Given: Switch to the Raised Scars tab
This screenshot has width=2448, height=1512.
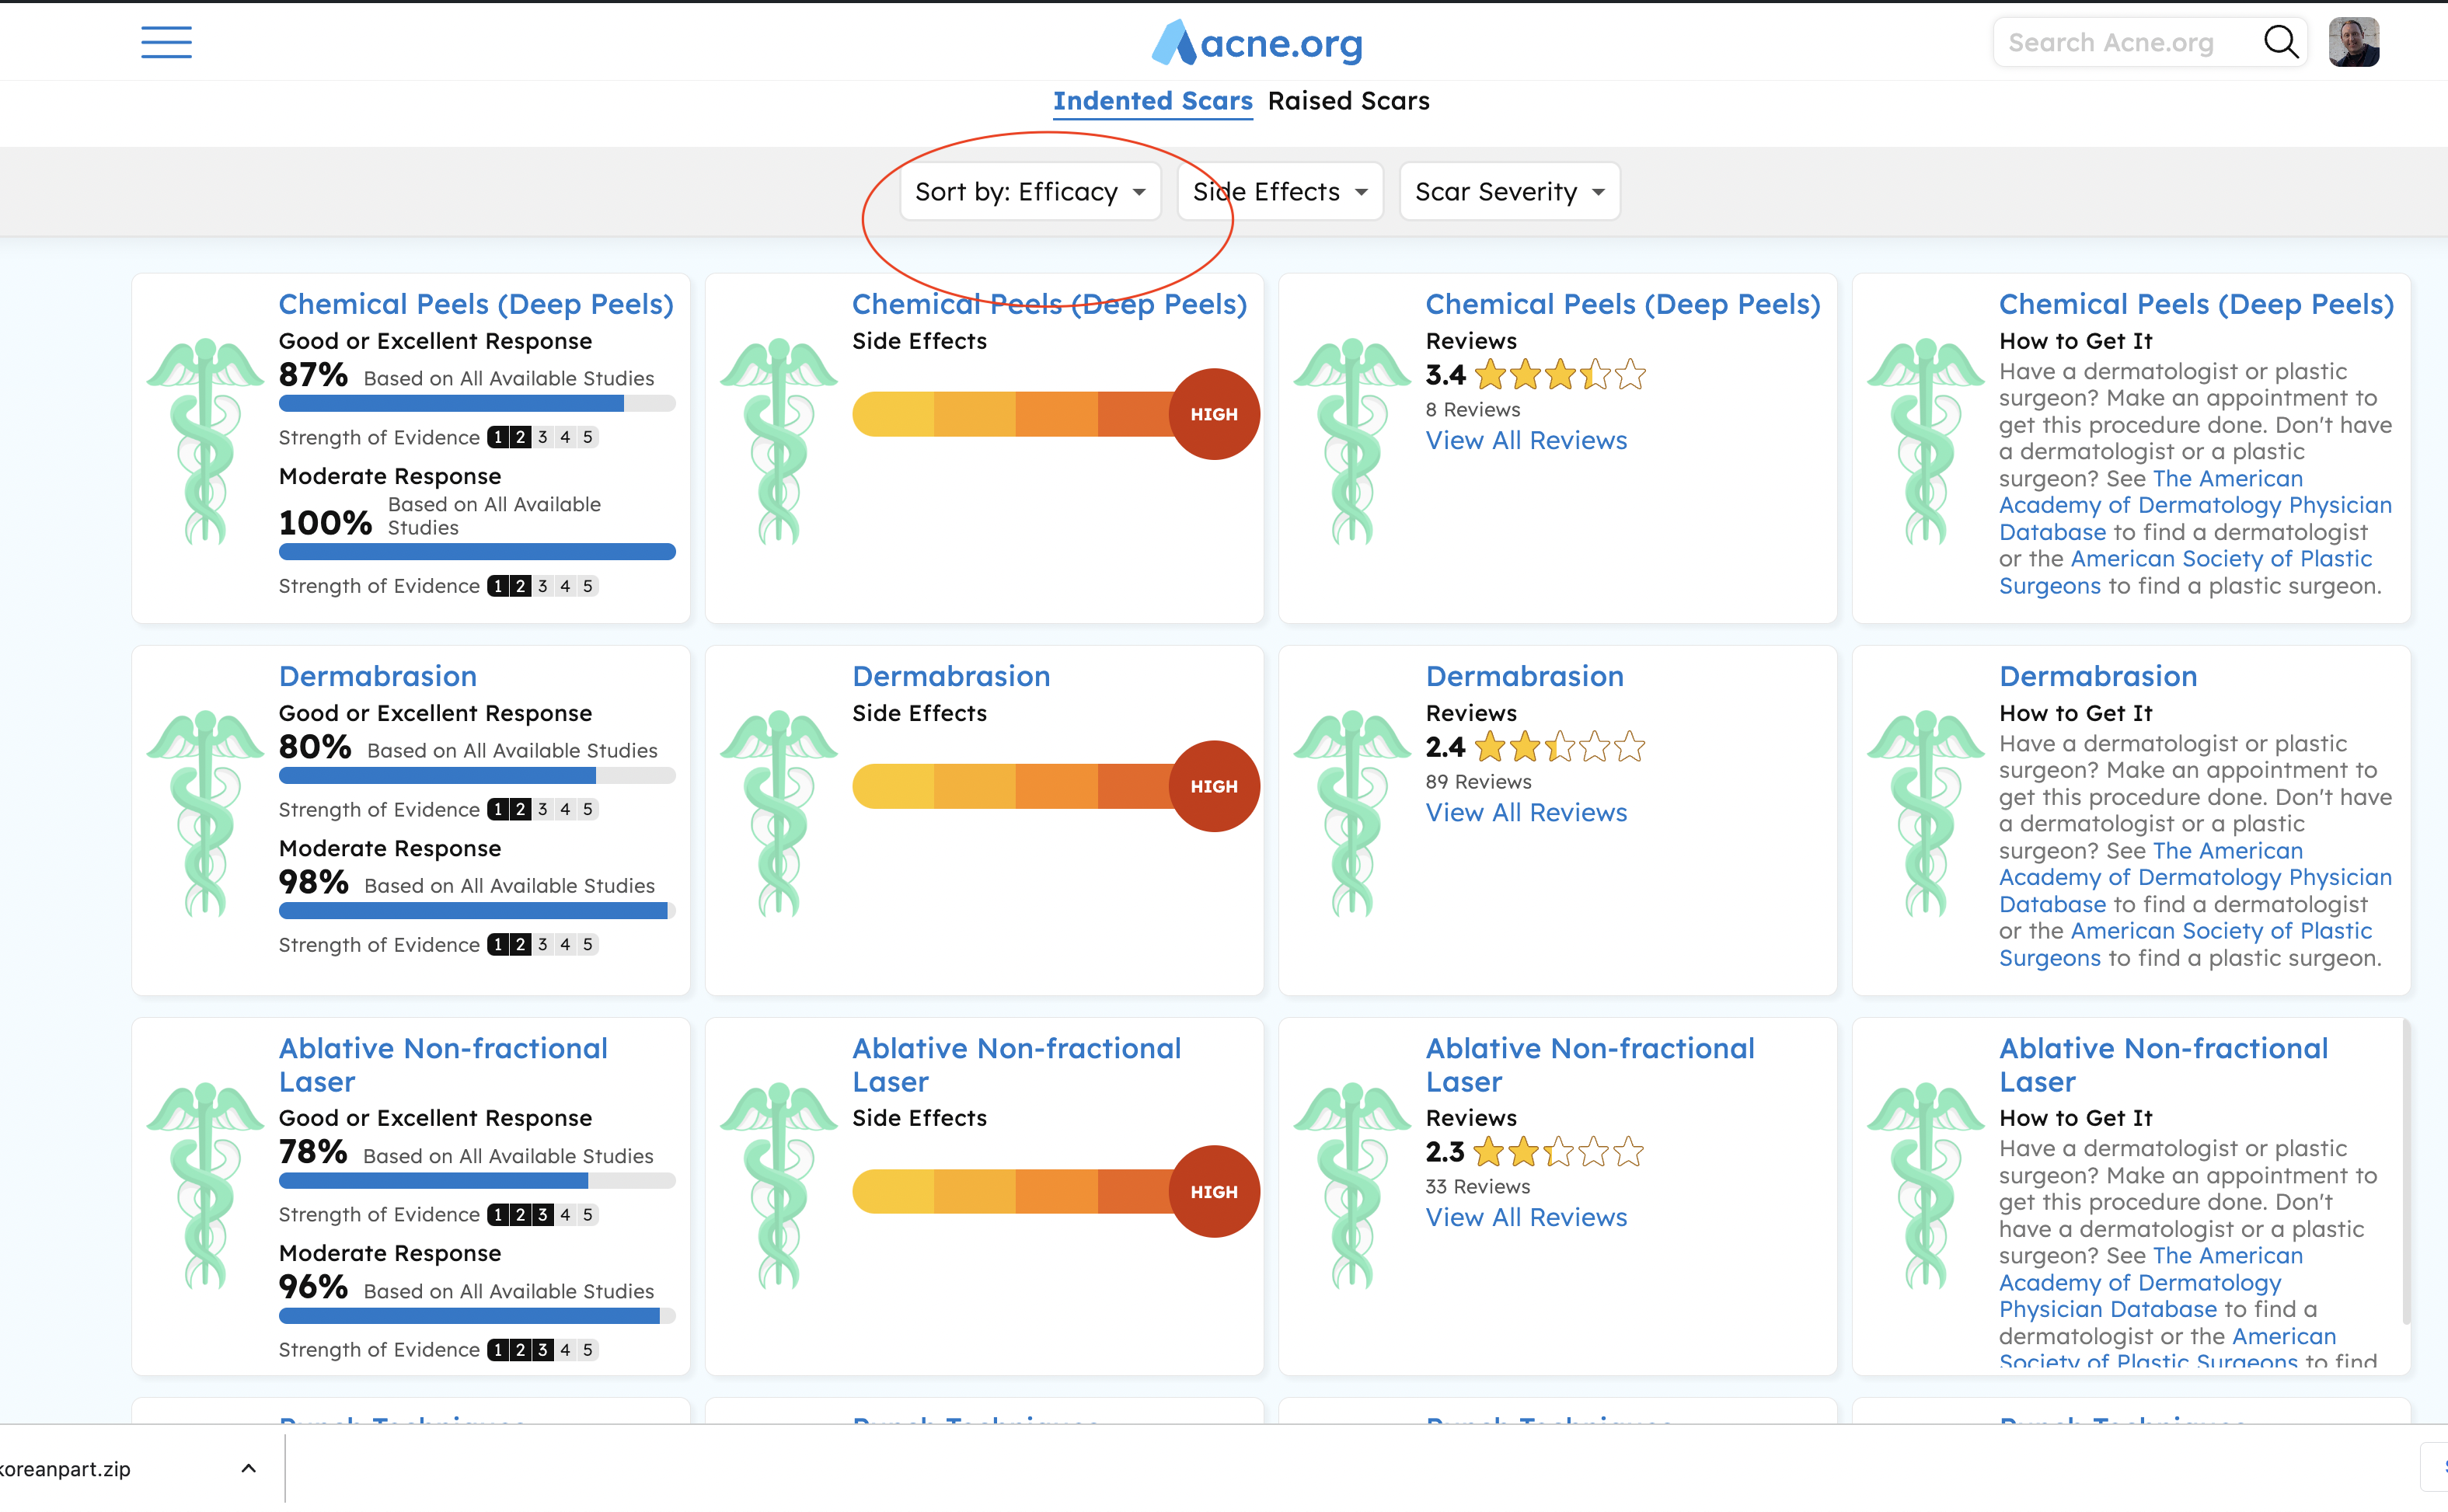Looking at the screenshot, I should (1348, 101).
